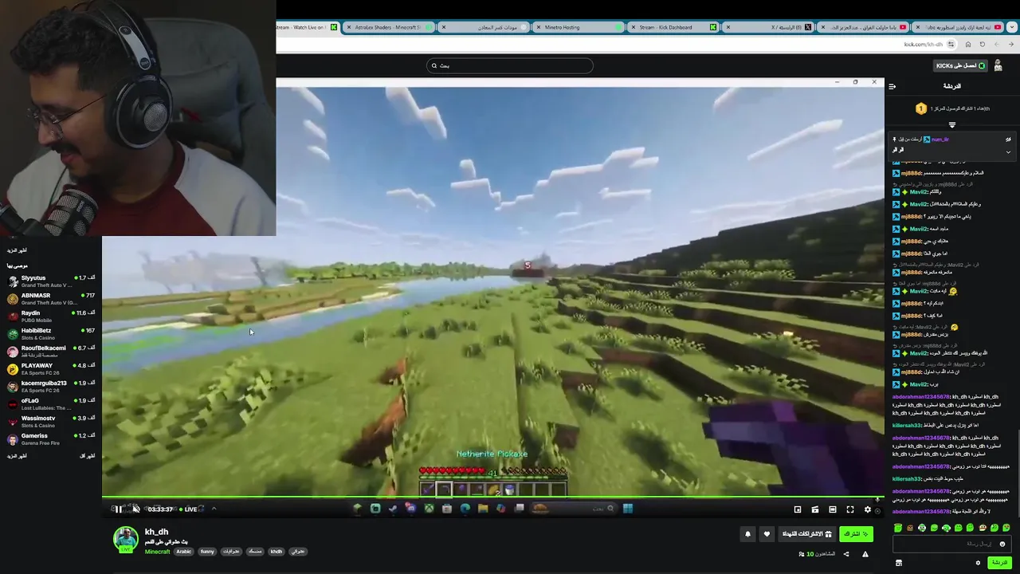Enter fullscreen mode in player
Viewport: 1020px width, 574px height.
pos(850,509)
